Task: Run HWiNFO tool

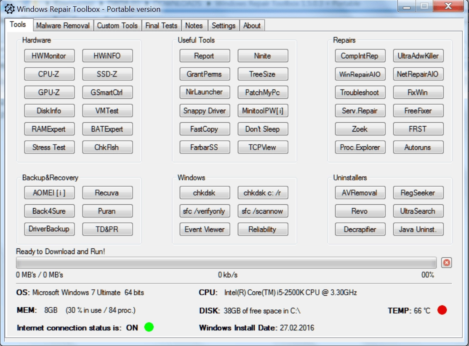Action: [x=107, y=56]
